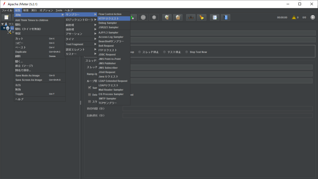Click the green start-no-pauses run icon
318x179 pixels.
[x=132, y=17]
